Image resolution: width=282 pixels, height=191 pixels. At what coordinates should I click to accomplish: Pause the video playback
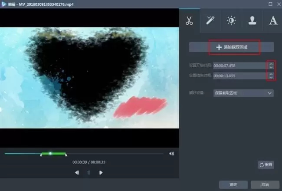89,172
